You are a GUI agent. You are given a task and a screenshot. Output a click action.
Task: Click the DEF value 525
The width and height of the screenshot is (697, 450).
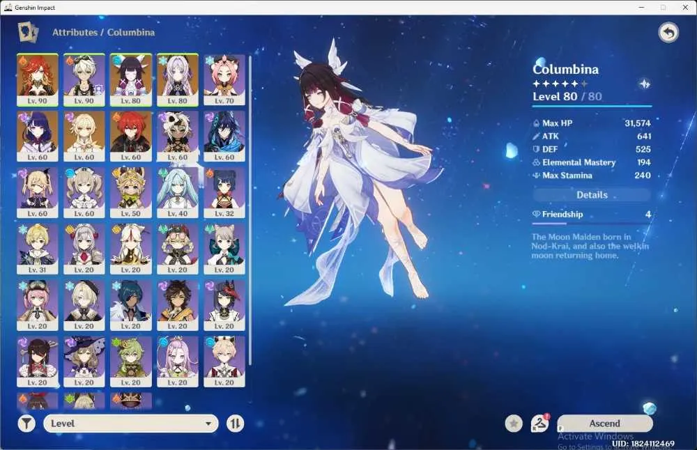(643, 149)
